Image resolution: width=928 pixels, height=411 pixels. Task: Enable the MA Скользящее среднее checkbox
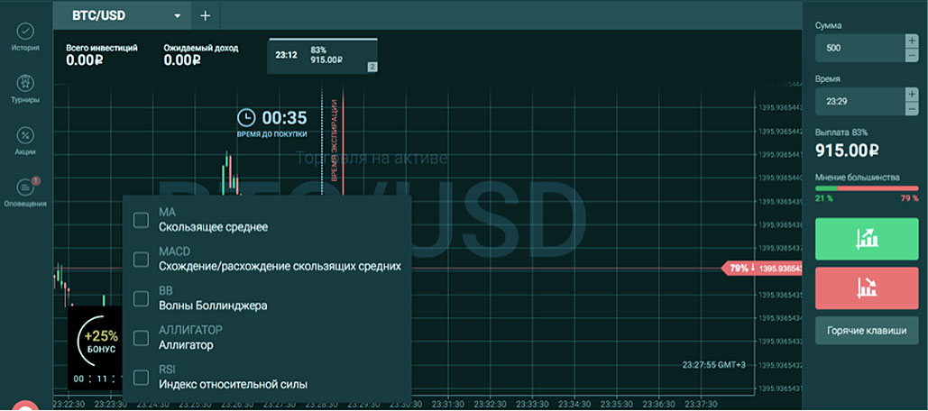(x=141, y=220)
